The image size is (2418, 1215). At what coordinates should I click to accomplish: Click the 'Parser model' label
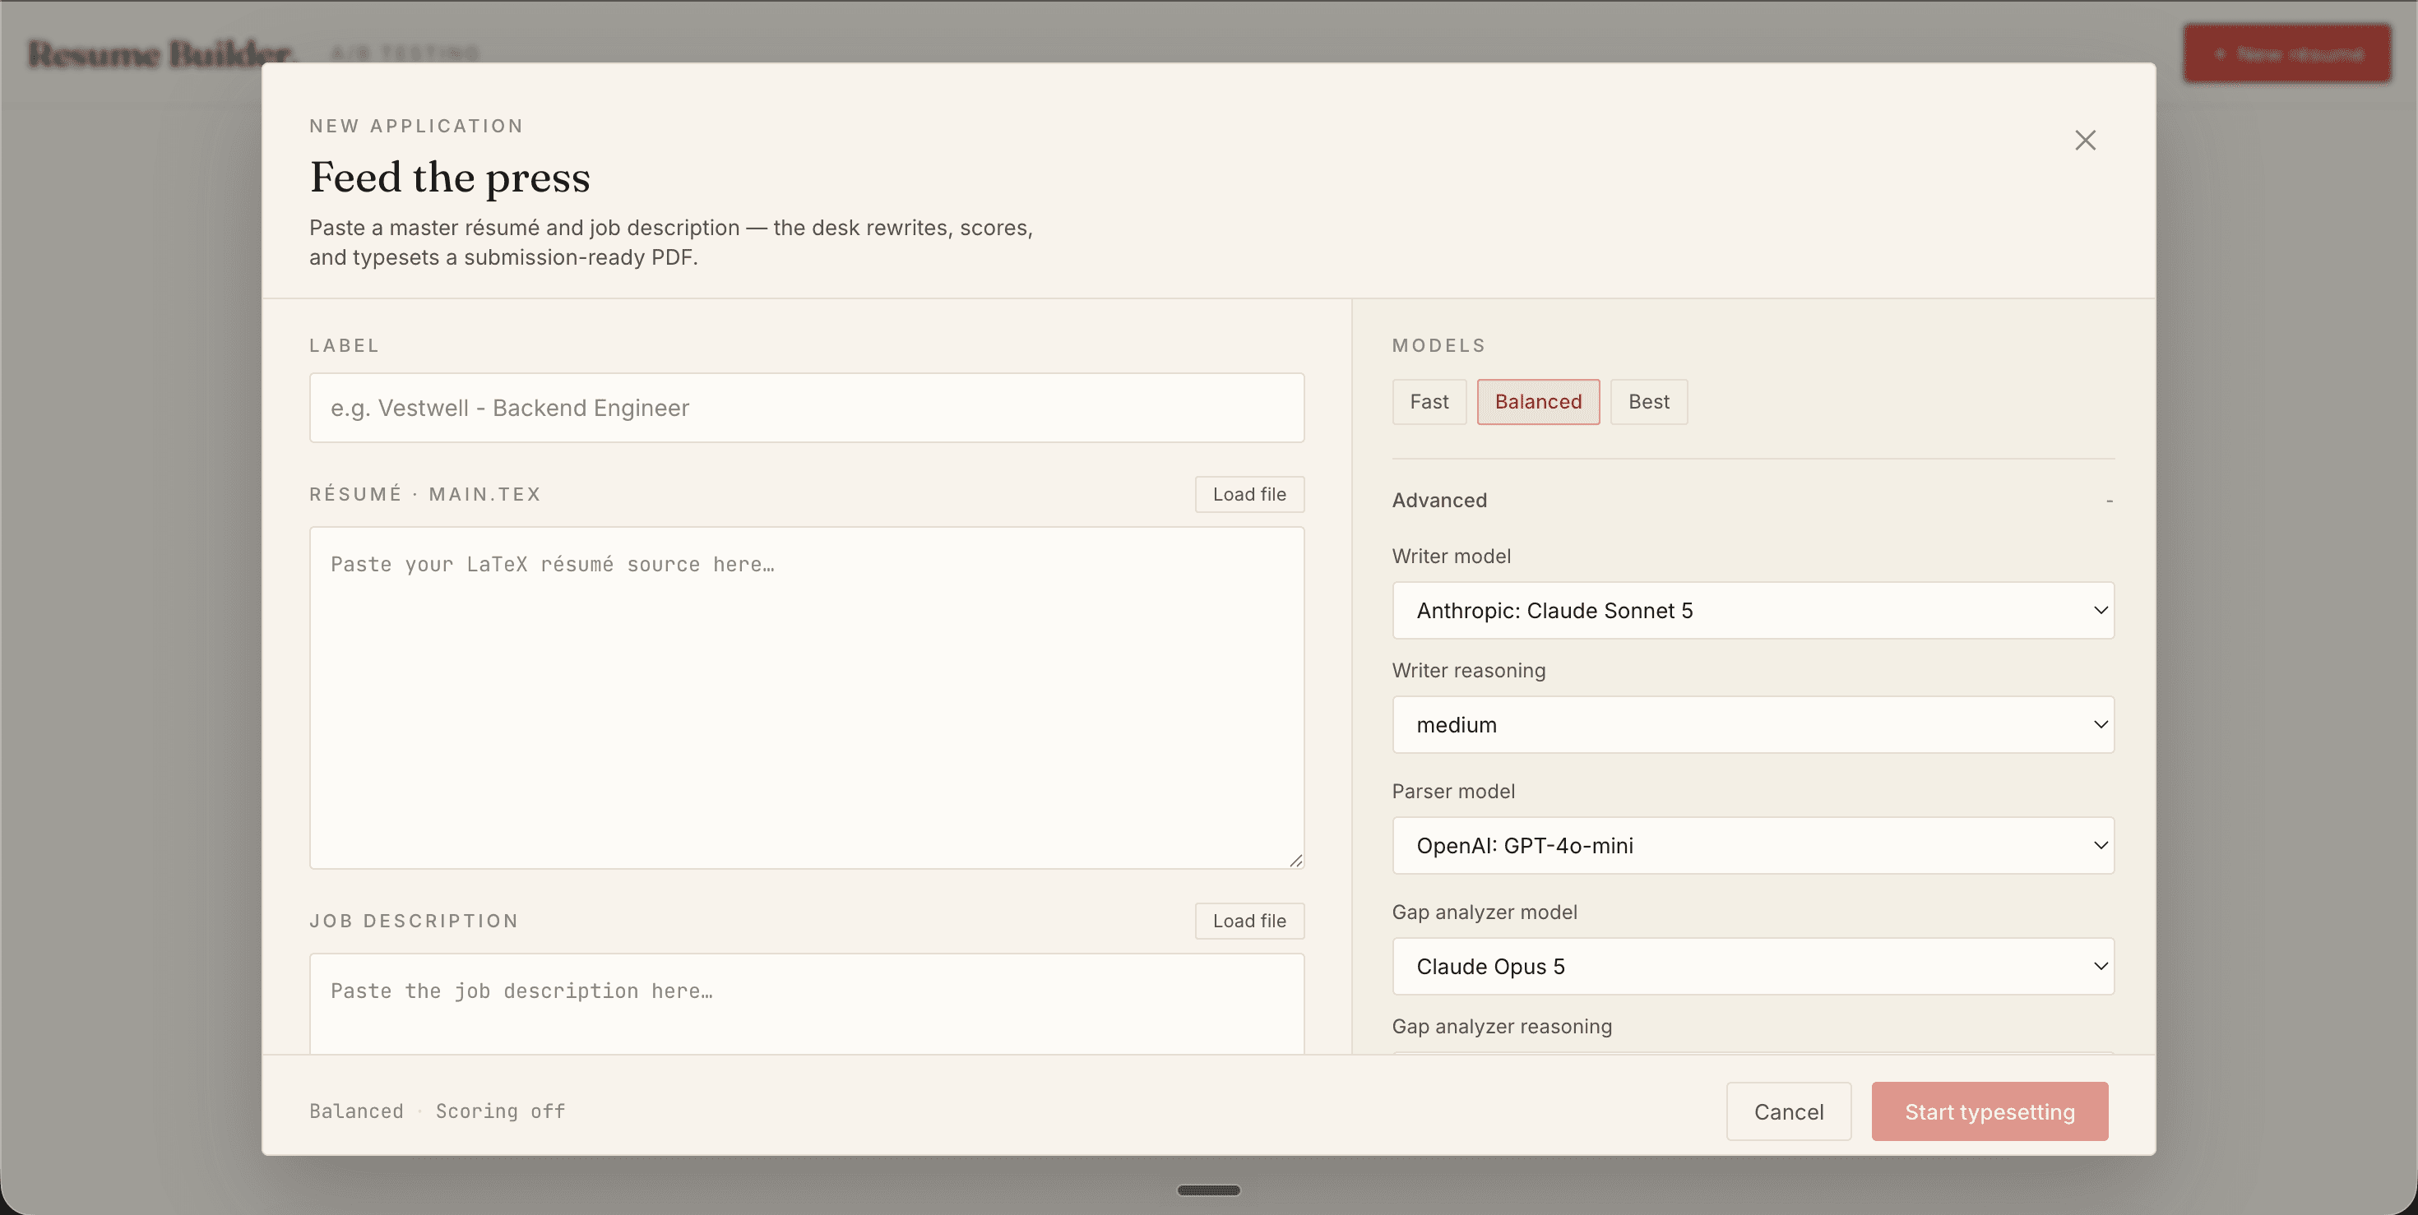tap(1452, 792)
